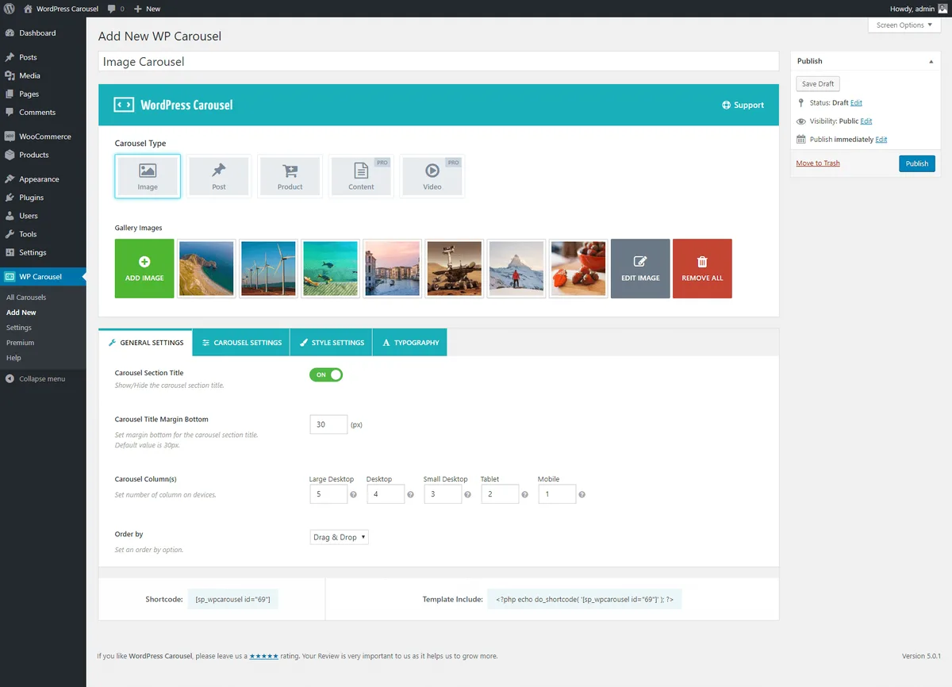The width and height of the screenshot is (952, 687).
Task: Edit the post Status draft link
Action: coord(856,103)
